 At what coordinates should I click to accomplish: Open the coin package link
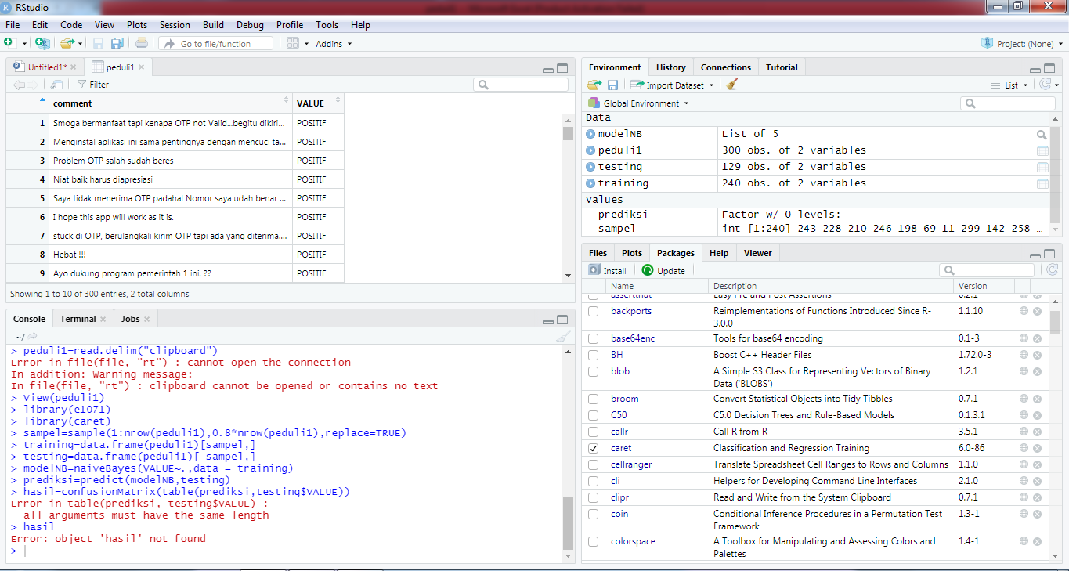[619, 514]
